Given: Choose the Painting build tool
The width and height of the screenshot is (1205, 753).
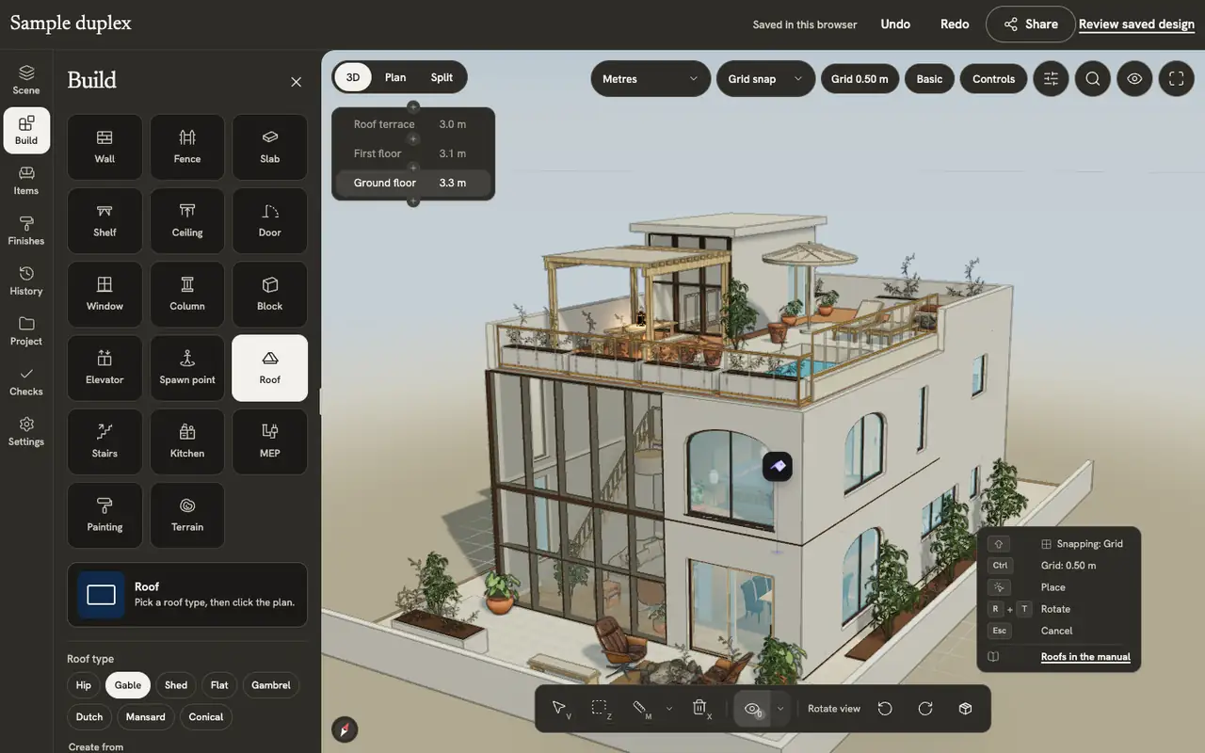Looking at the screenshot, I should (x=104, y=516).
